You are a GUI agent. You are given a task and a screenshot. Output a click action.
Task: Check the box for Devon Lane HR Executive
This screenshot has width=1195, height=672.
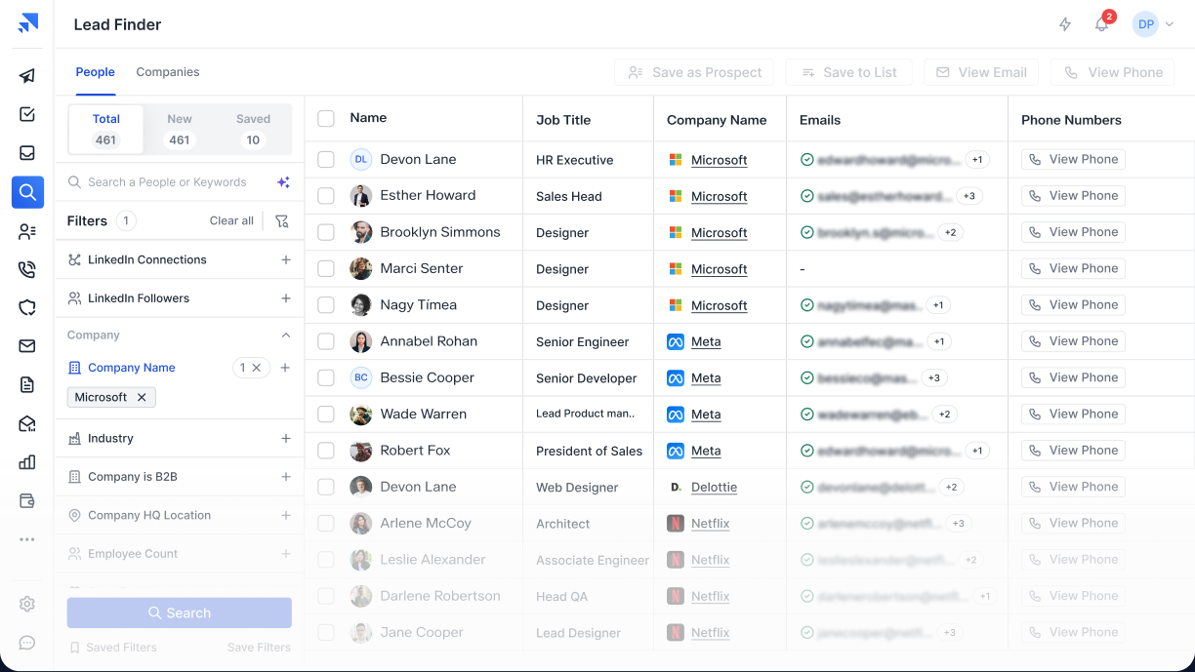point(326,159)
